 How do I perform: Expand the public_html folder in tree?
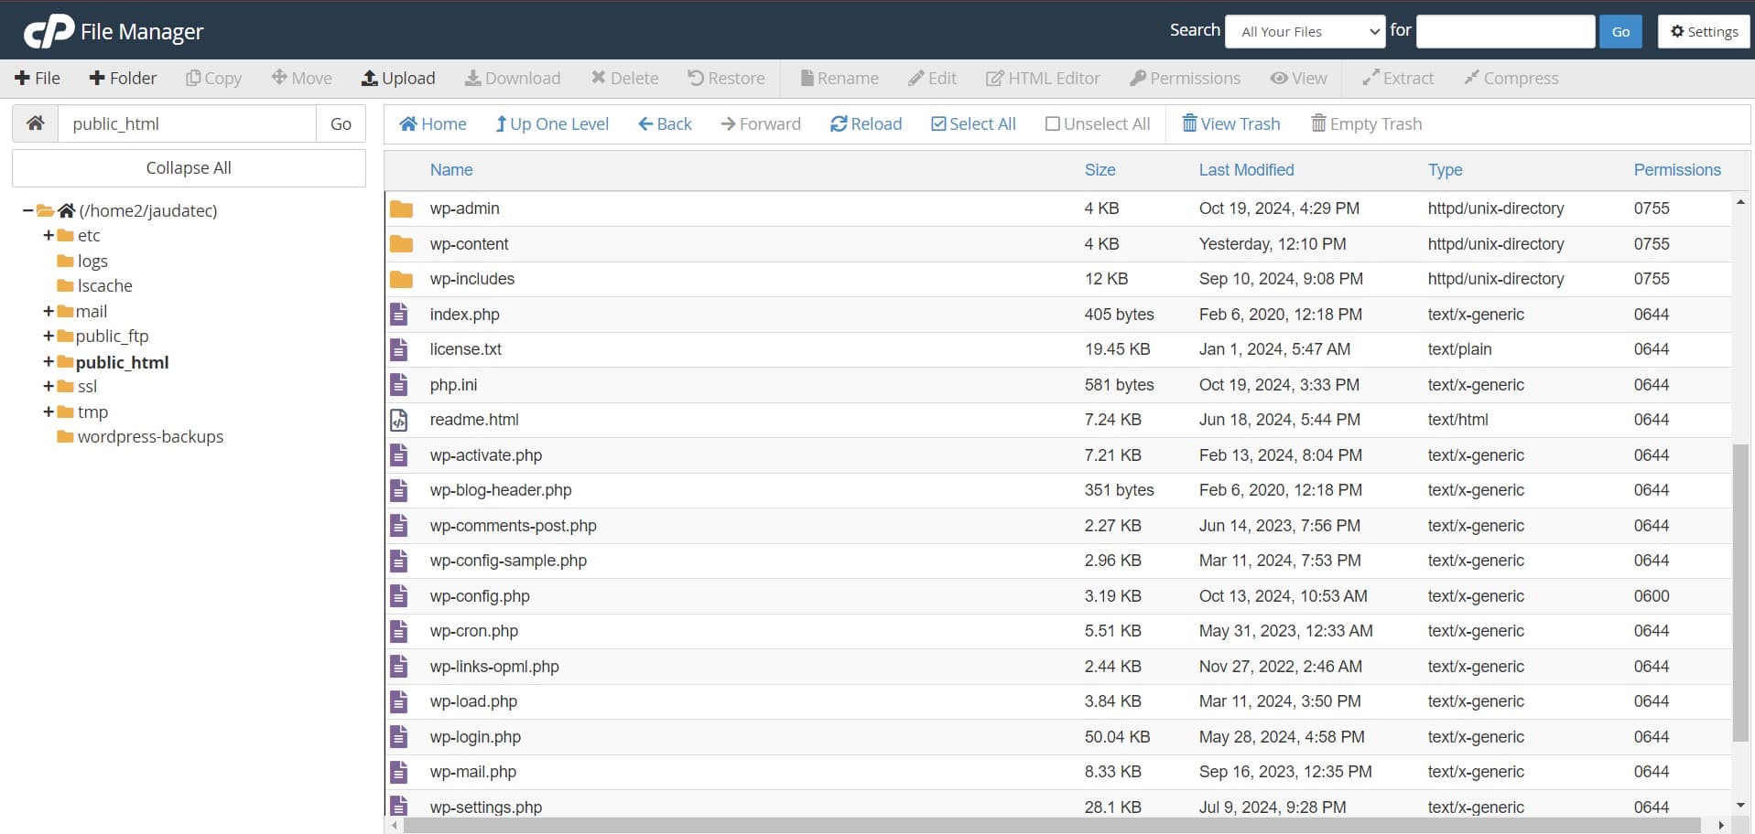tap(48, 361)
